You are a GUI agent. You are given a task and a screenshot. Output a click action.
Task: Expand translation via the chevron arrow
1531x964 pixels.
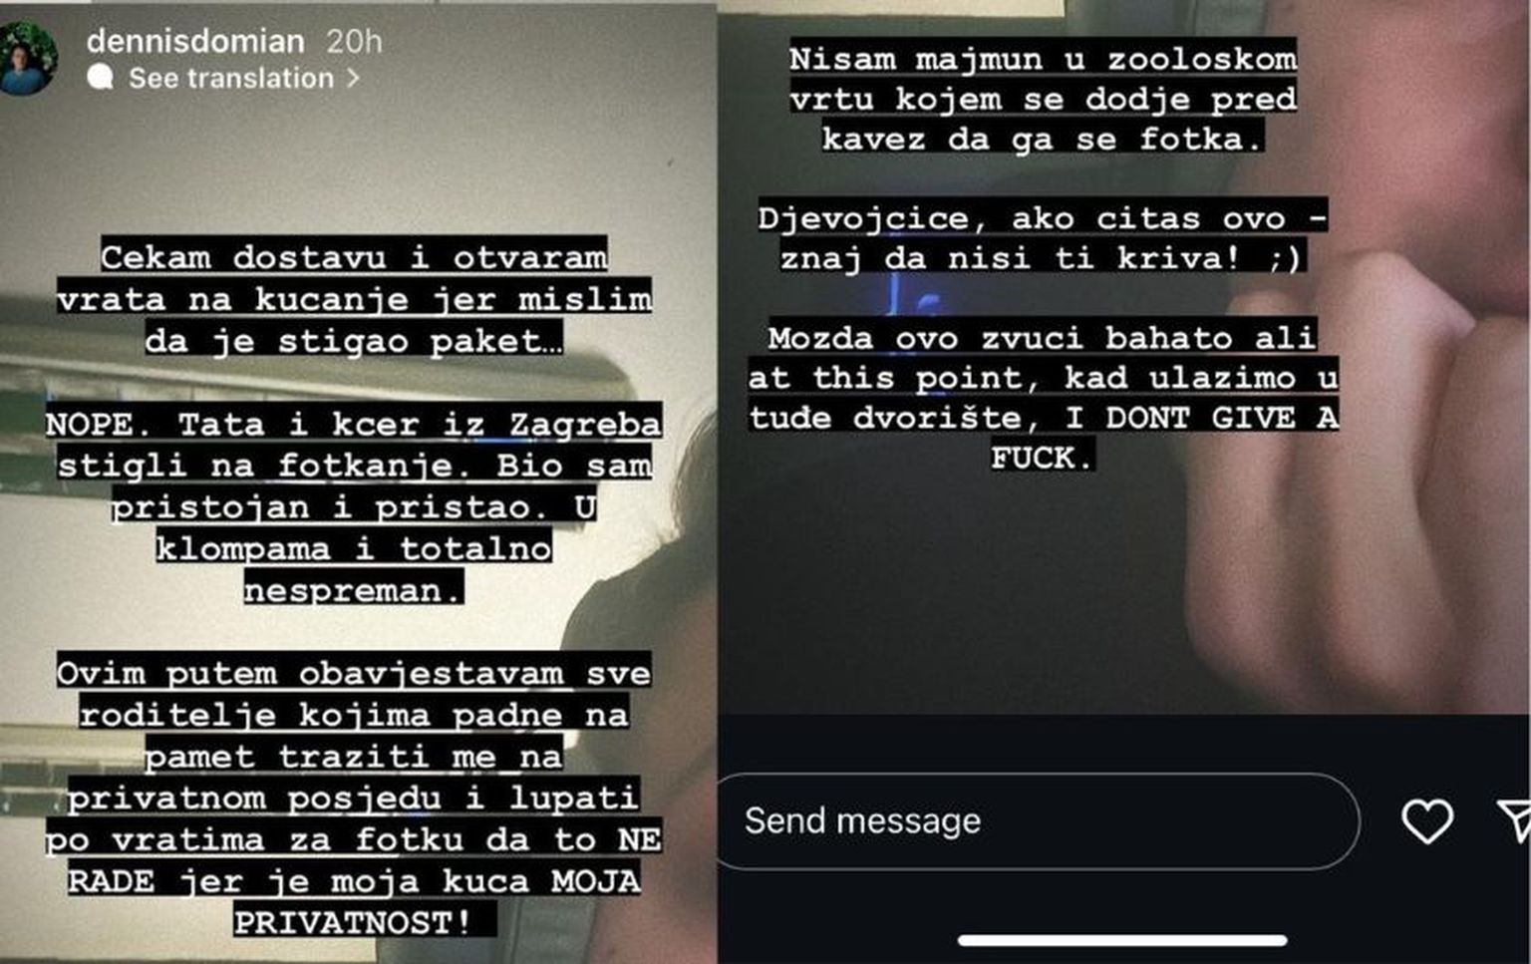[352, 78]
